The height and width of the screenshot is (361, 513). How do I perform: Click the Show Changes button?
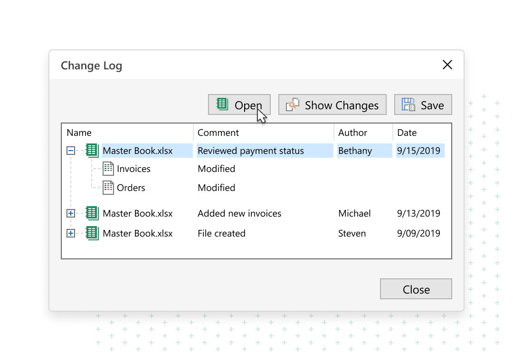click(x=332, y=105)
